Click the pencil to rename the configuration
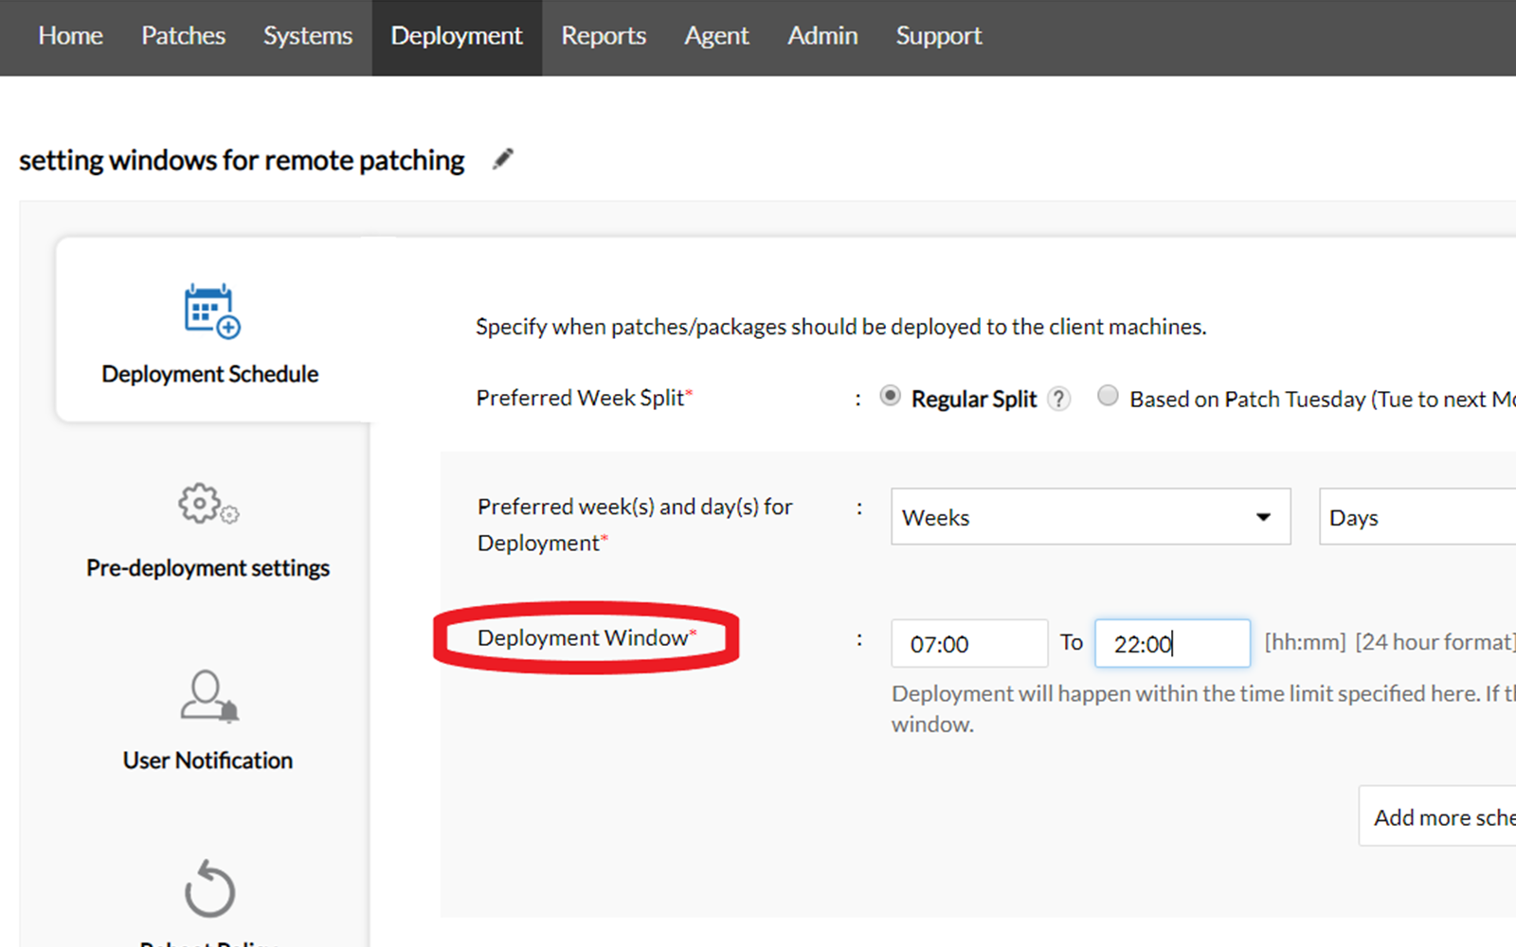1516x947 pixels. point(503,158)
